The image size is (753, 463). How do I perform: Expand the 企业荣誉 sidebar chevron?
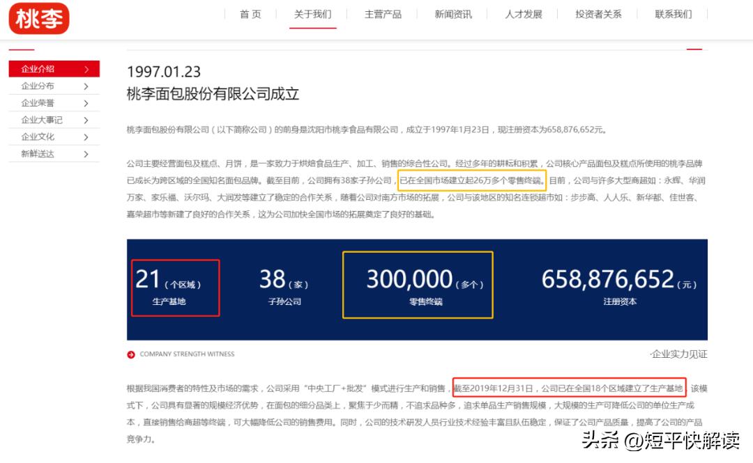pos(86,103)
